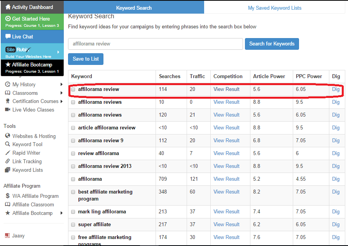Viewport: 348px width, 246px height.
Task: Dig deeper on 'affilorama' keyword
Action: point(336,179)
